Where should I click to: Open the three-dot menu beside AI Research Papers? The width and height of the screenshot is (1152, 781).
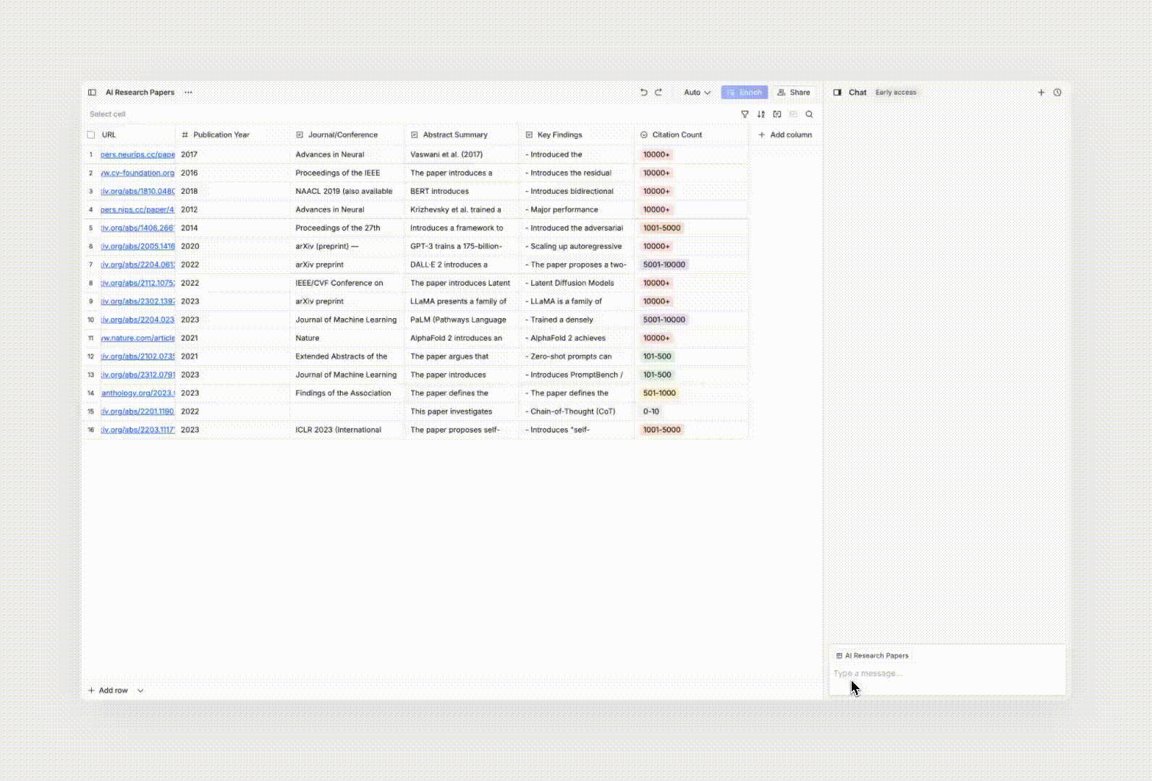pos(188,93)
